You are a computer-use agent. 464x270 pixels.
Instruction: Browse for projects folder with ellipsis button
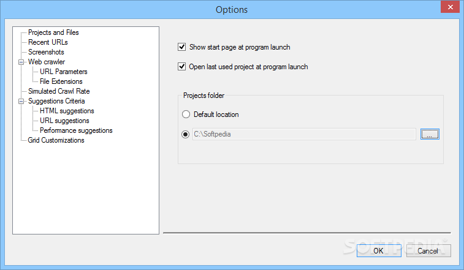(x=430, y=134)
